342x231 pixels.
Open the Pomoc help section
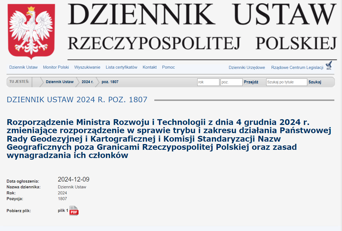click(168, 67)
